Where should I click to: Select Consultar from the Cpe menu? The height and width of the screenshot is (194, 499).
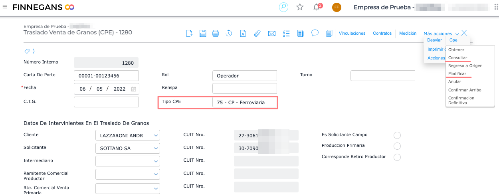(457, 58)
